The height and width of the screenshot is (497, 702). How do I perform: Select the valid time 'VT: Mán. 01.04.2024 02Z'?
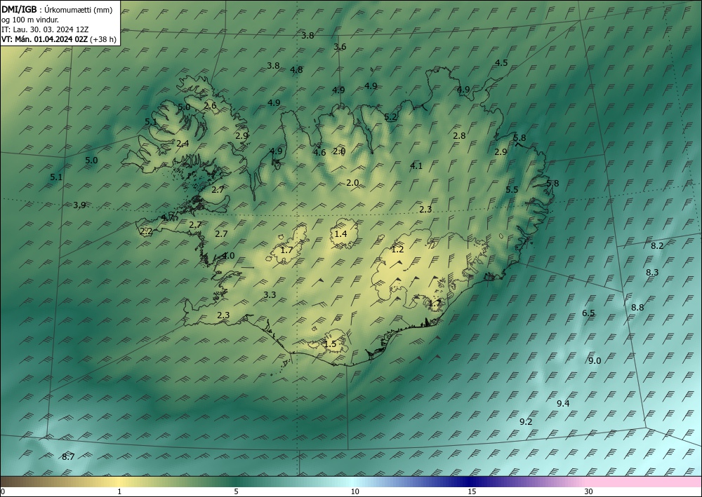45,39
